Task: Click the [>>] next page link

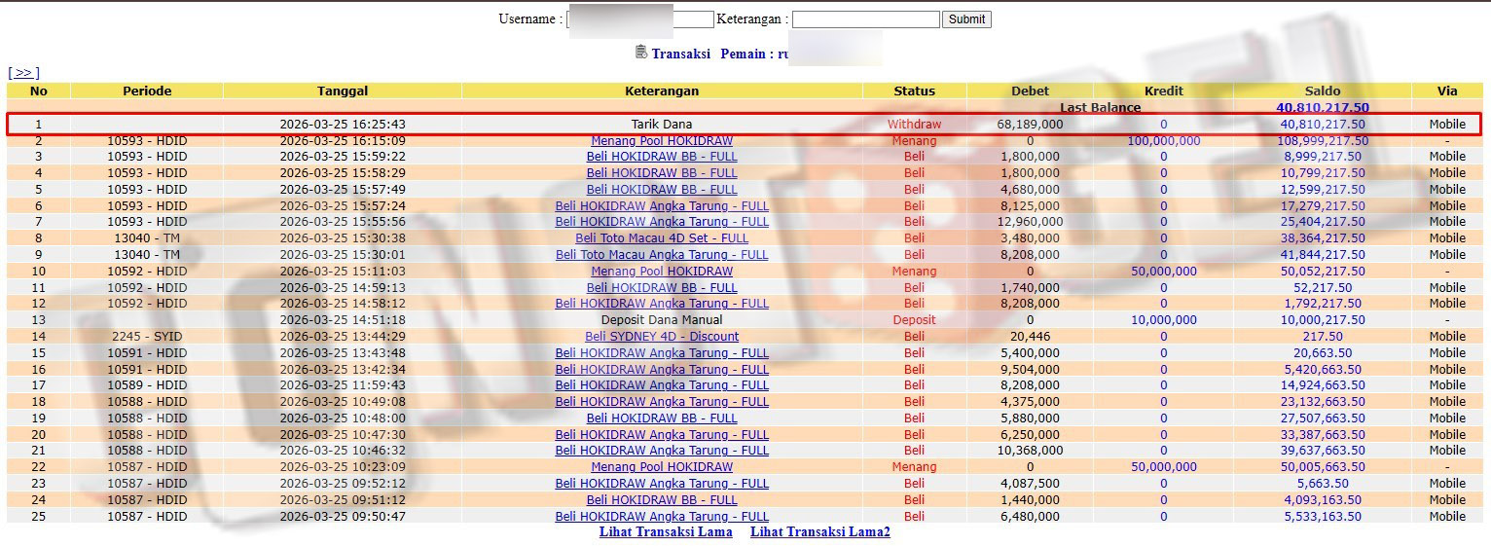Action: 23,73
